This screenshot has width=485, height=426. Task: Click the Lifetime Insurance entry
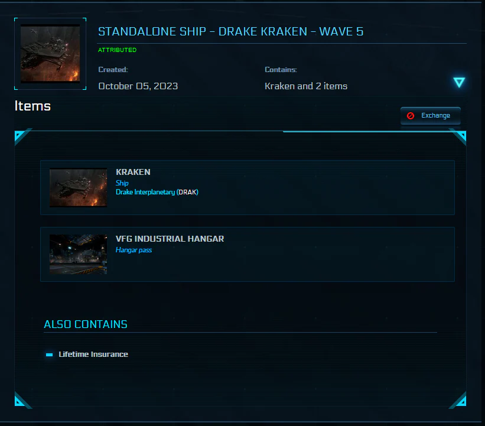[93, 355]
